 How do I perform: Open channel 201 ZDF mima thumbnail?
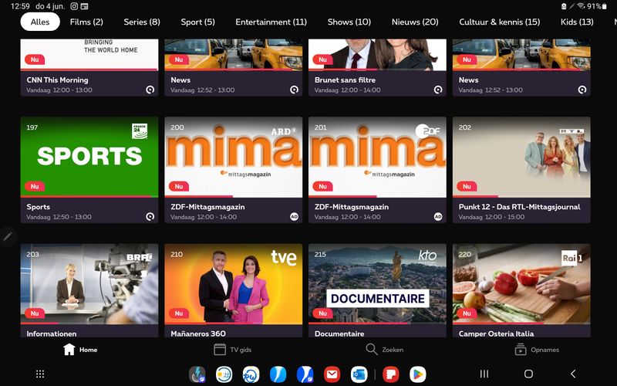377,157
